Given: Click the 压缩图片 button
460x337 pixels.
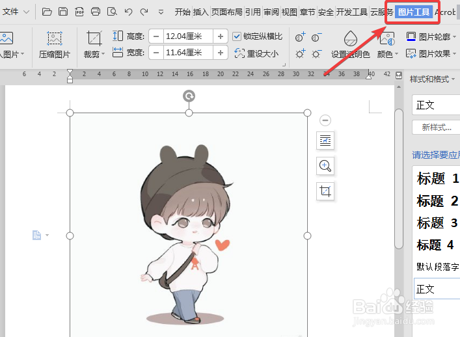Looking at the screenshot, I should [55, 45].
